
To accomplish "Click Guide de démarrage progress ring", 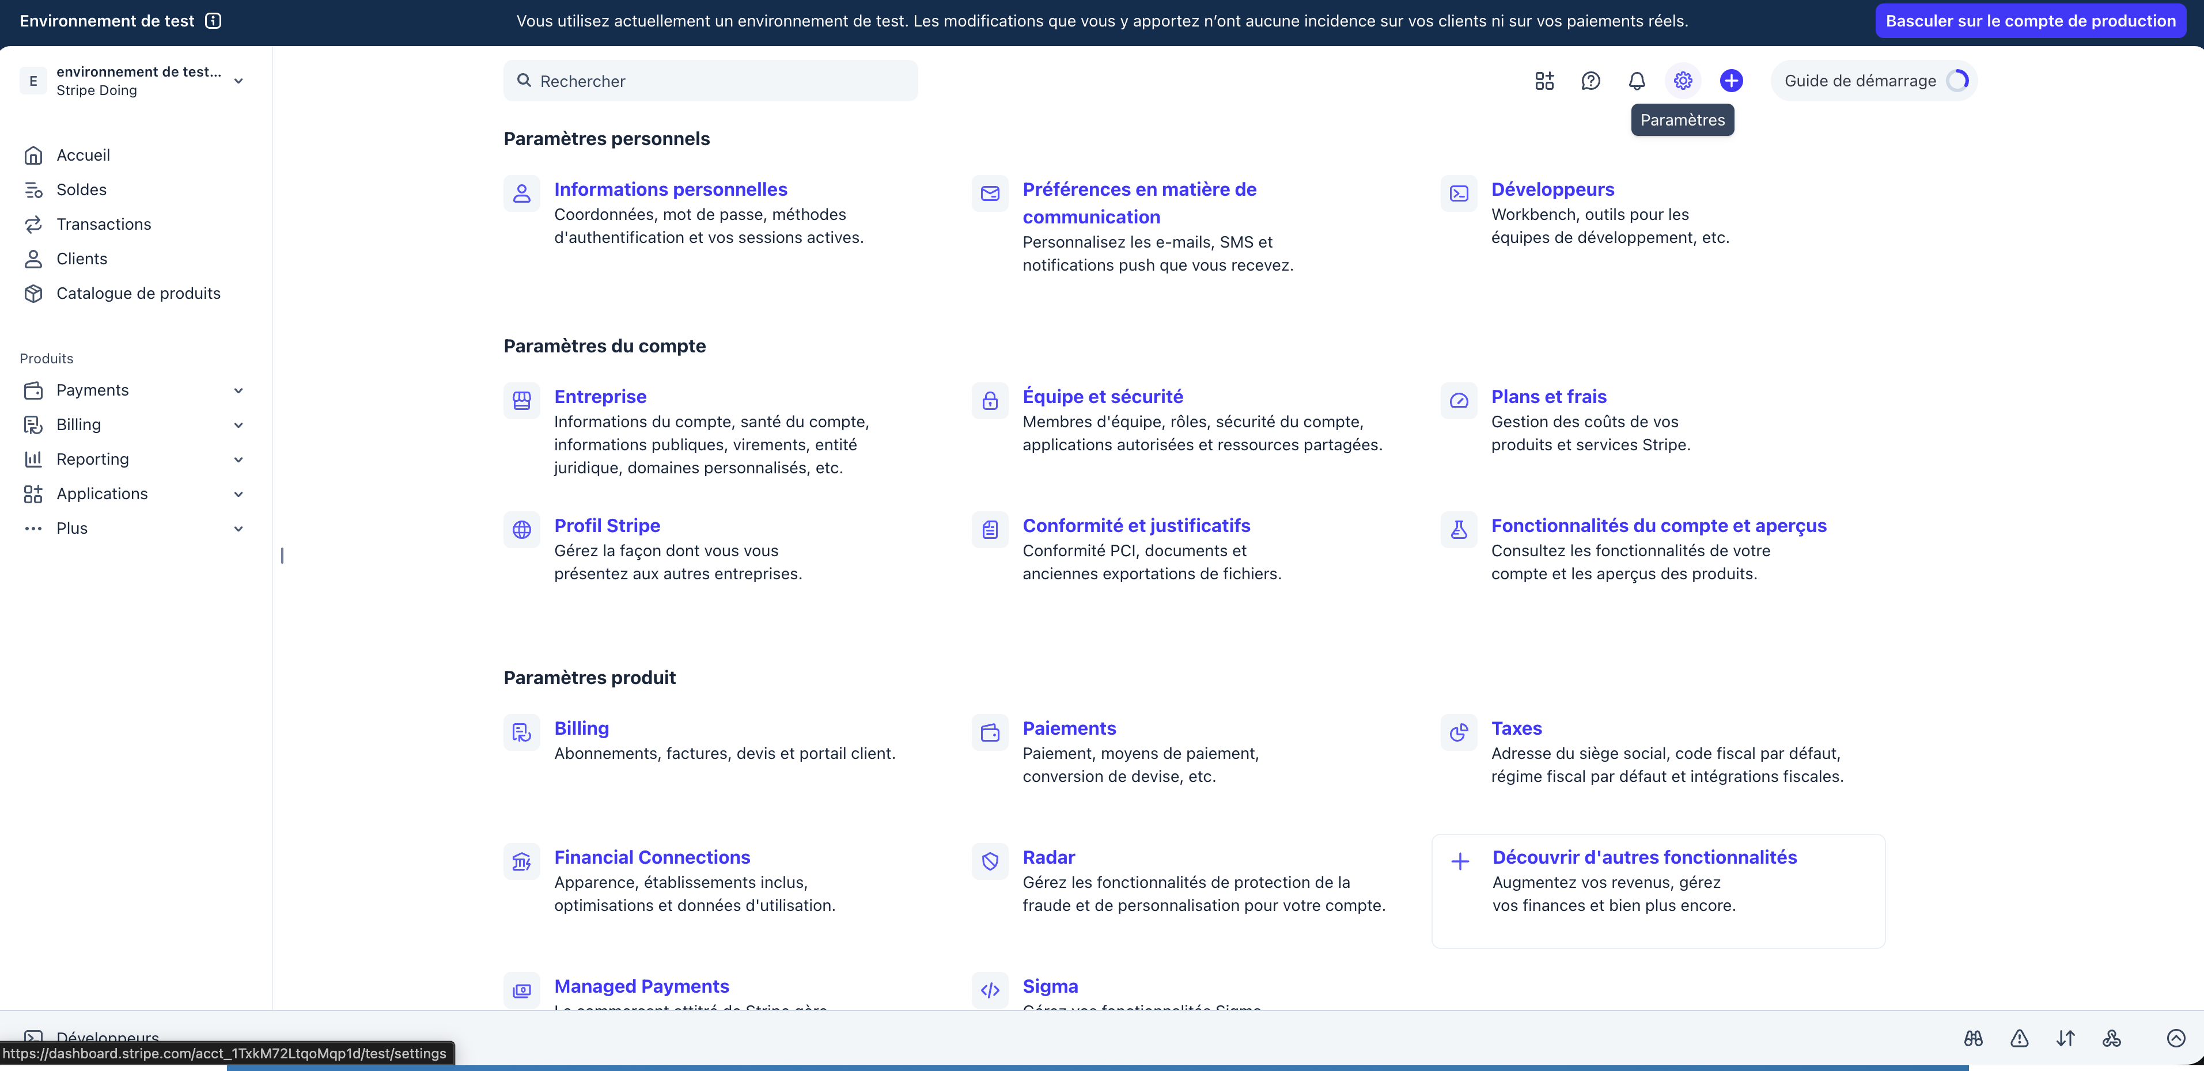I will [x=1957, y=81].
